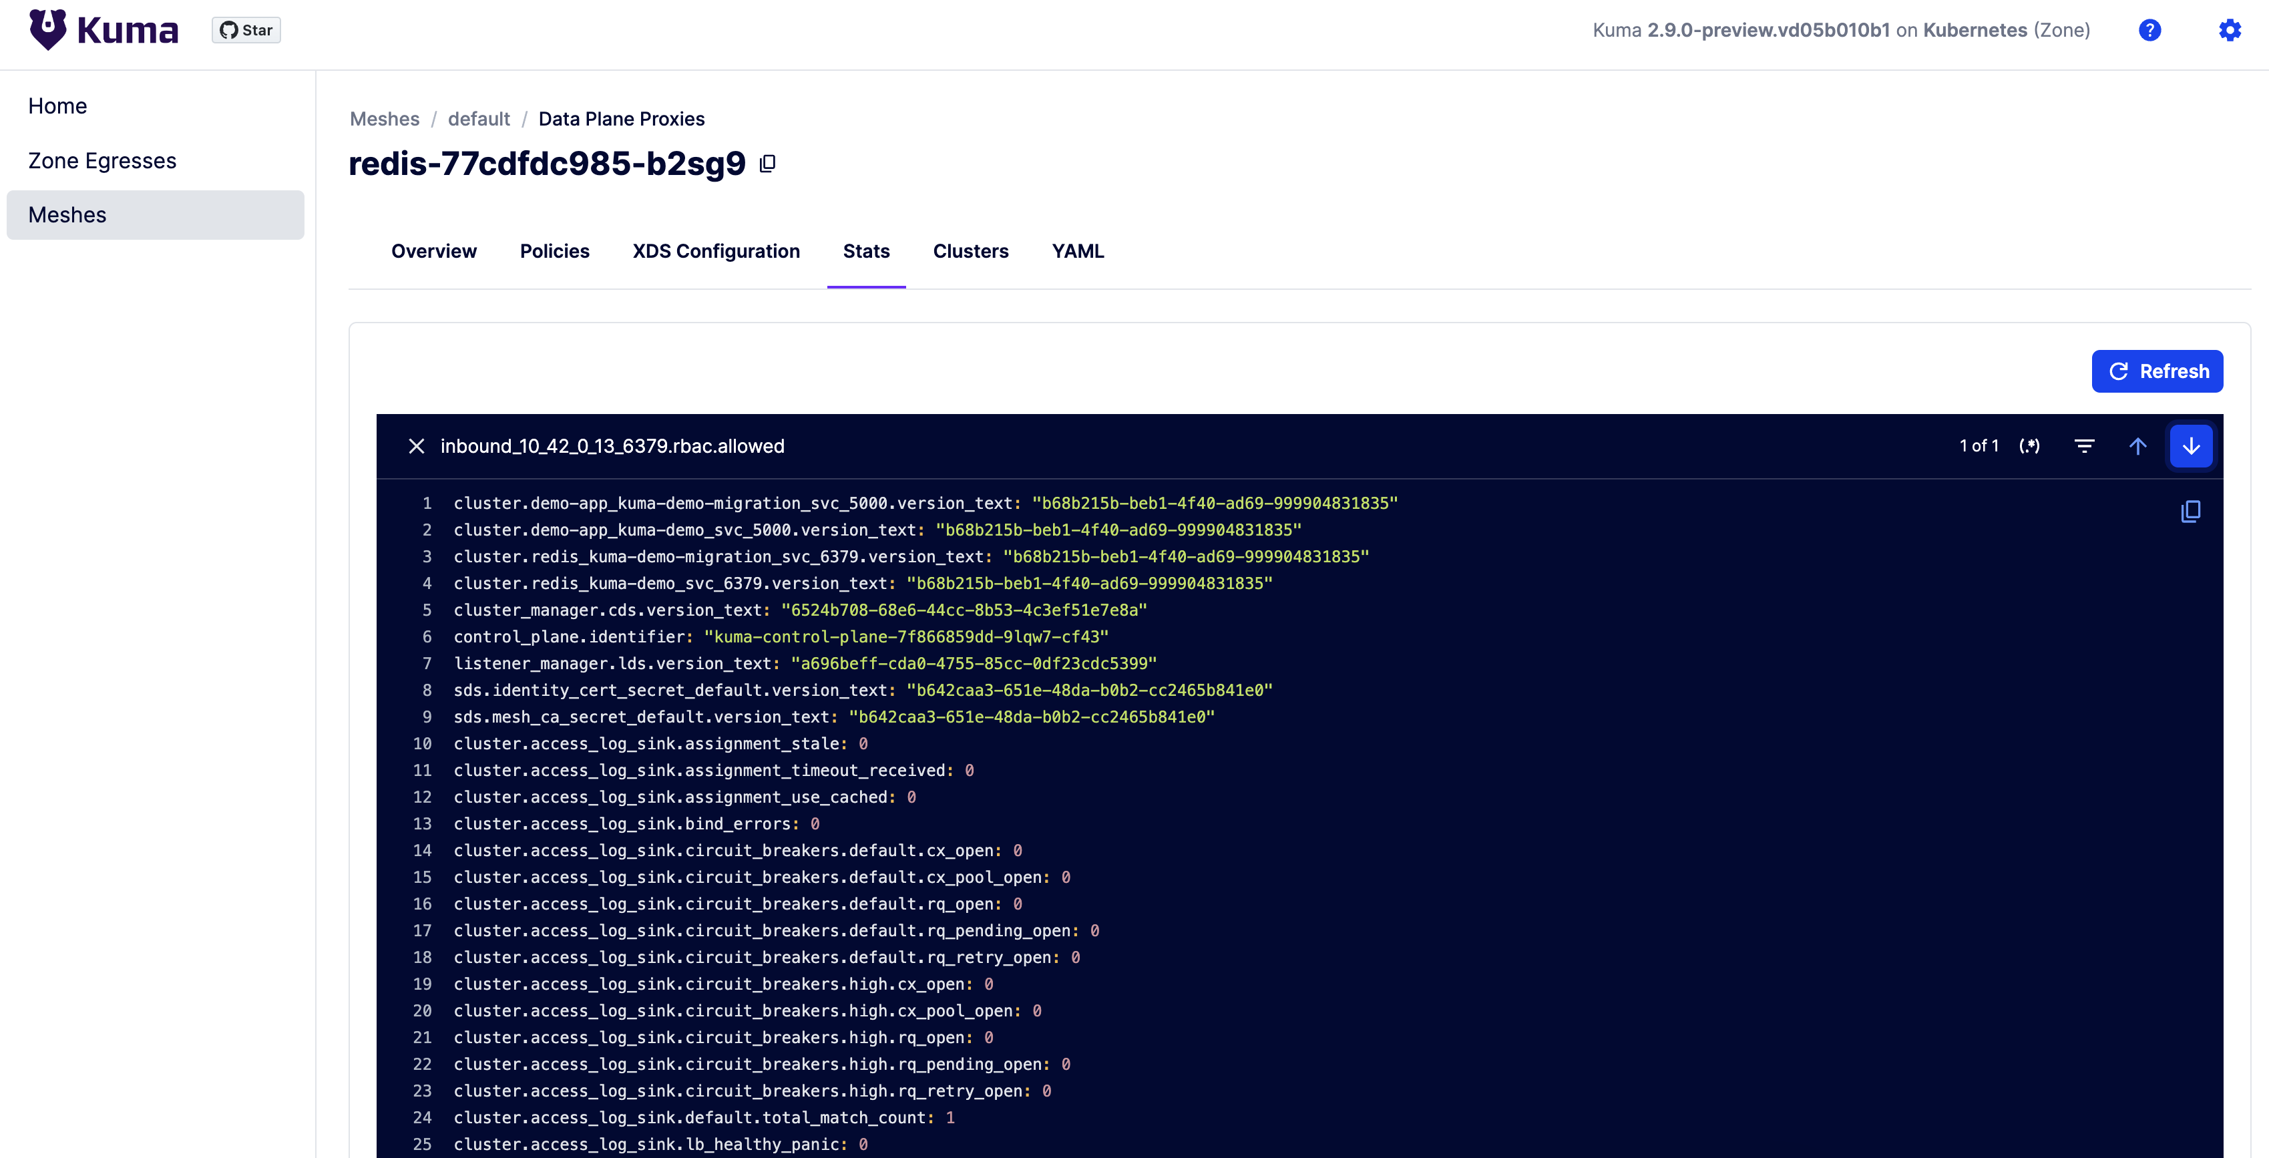Toggle regex search mode (.*)
The image size is (2269, 1158).
[2031, 445]
